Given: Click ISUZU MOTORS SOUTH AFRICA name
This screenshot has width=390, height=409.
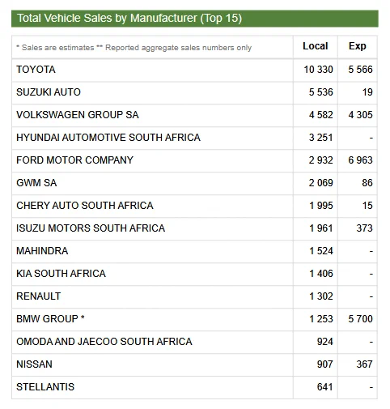Looking at the screenshot, I should (x=91, y=228).
